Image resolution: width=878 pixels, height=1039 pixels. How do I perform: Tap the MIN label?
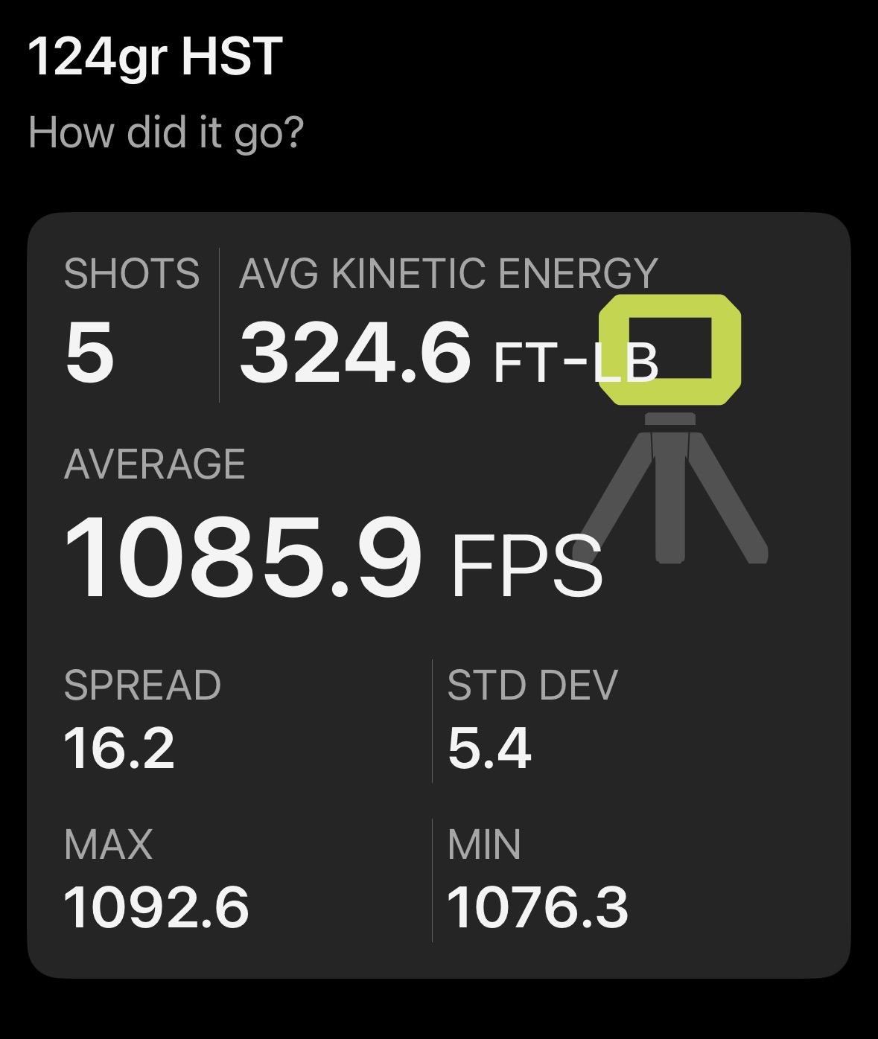[484, 844]
